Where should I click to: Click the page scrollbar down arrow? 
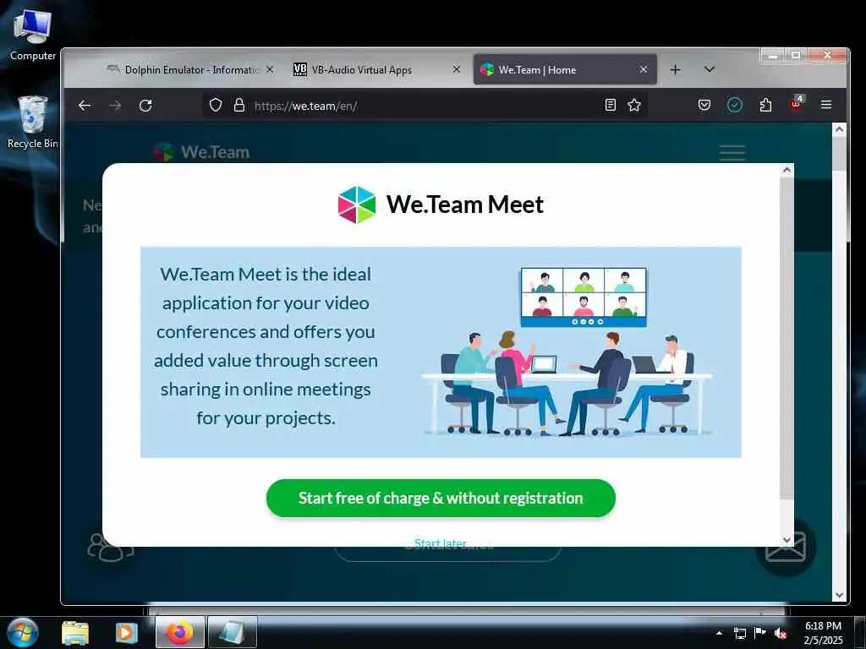click(x=839, y=595)
